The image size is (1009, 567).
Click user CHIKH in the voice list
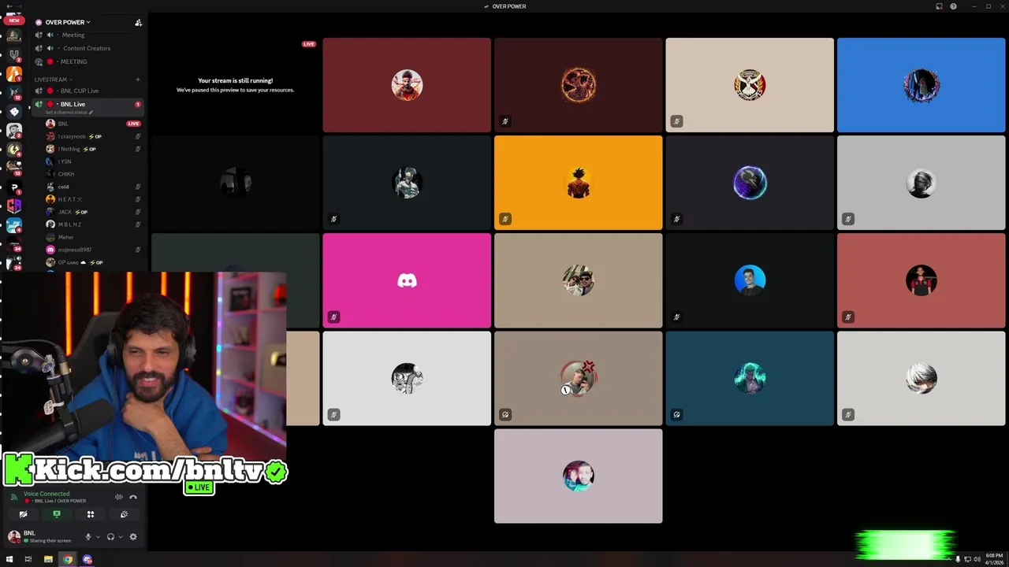tap(93, 174)
